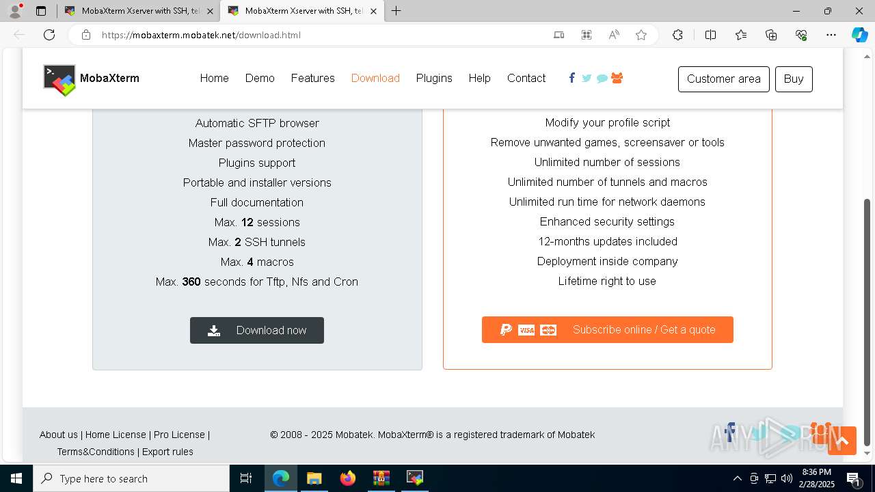875x492 pixels.
Task: Open the browser profile avatar
Action: (x=15, y=11)
